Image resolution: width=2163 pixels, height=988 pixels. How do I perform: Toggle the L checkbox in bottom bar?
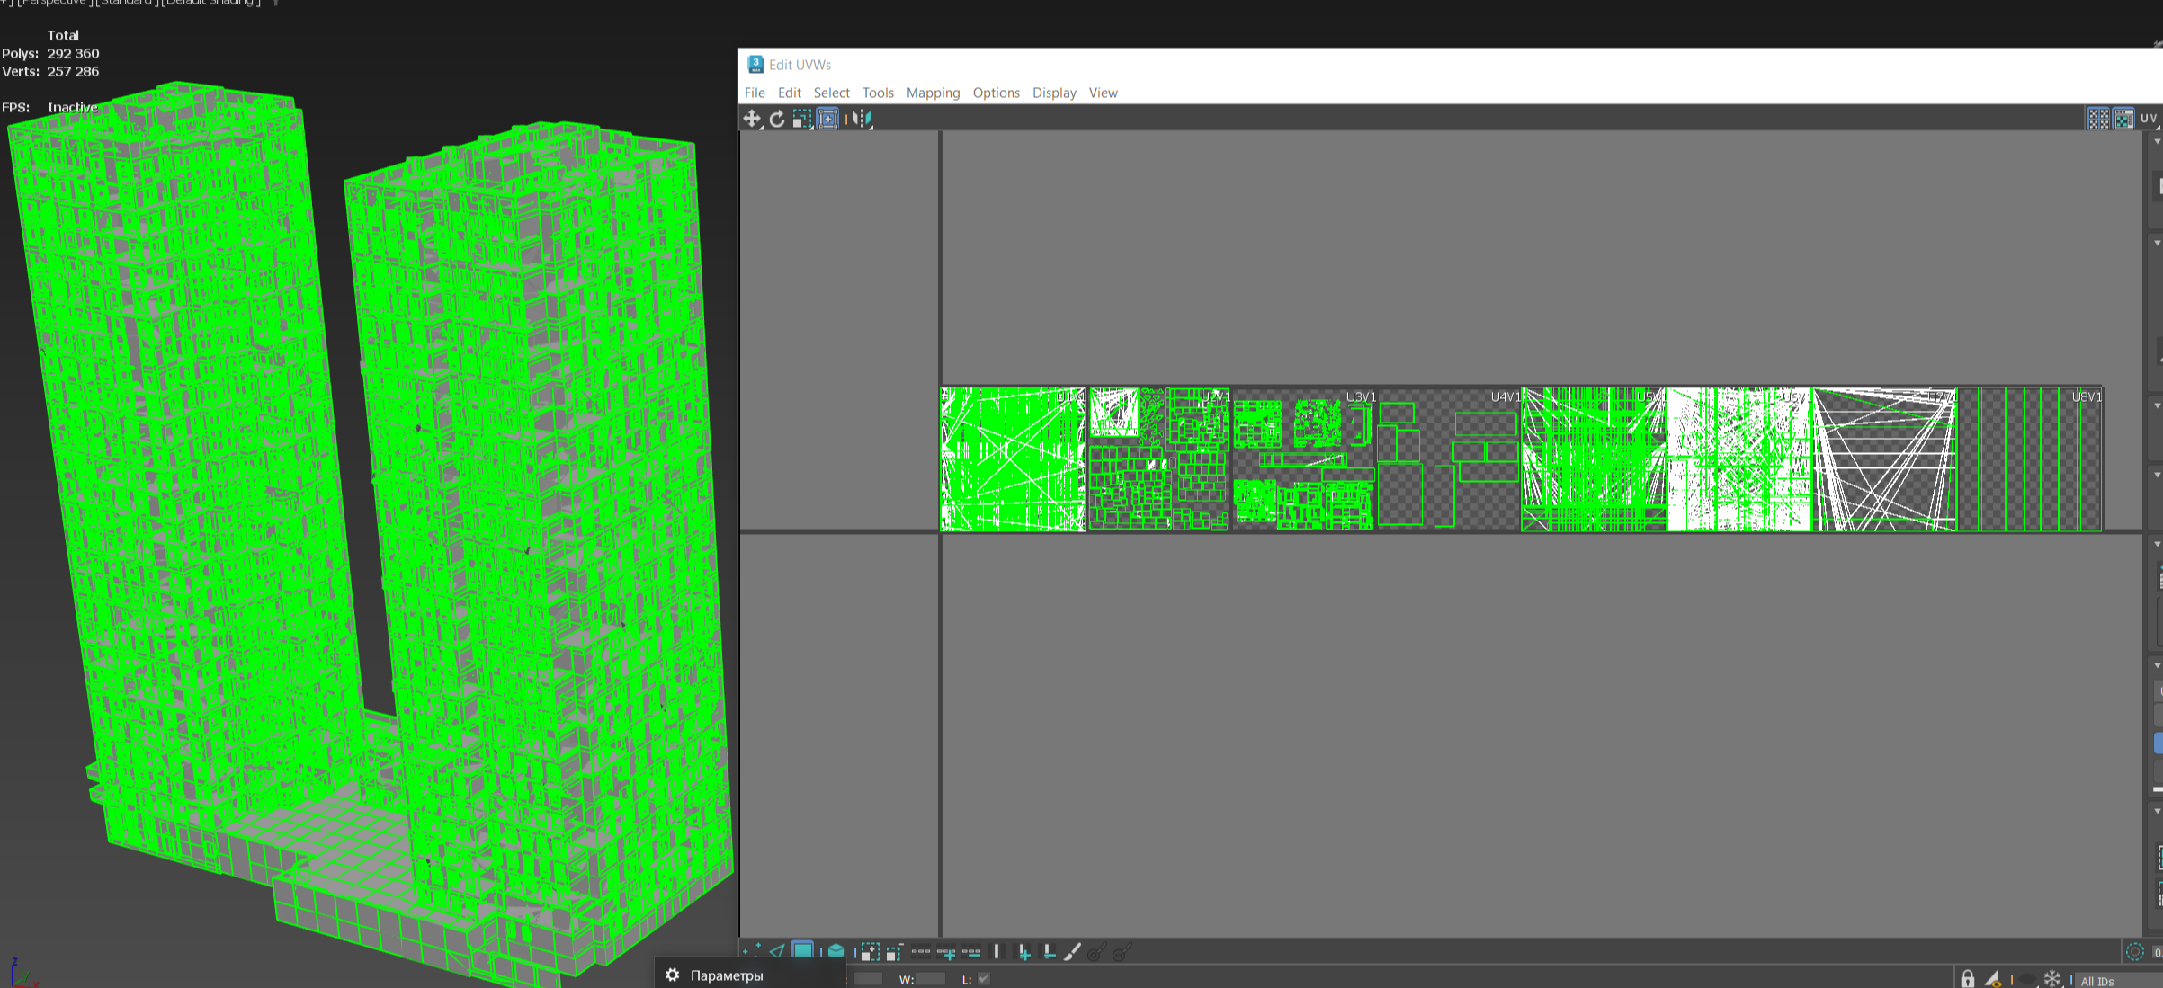tap(984, 979)
